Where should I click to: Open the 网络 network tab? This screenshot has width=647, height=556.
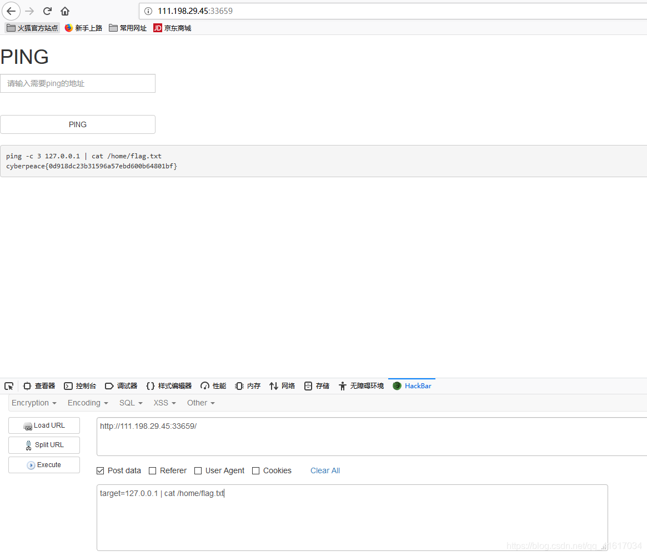click(282, 386)
